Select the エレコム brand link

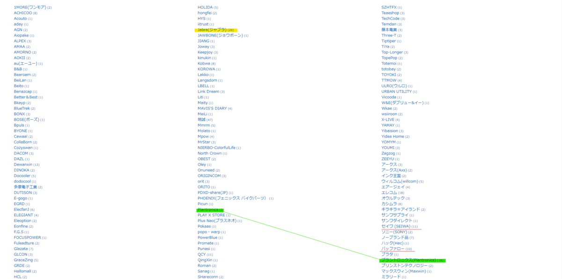[x=389, y=193]
